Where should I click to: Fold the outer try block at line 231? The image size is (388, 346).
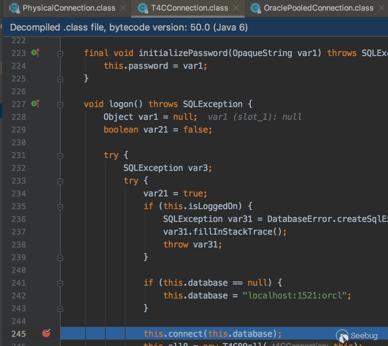(x=60, y=156)
